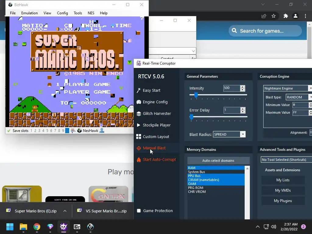The image size is (312, 234).
Task: Open the Glitch Harvester
Action: pos(154,113)
